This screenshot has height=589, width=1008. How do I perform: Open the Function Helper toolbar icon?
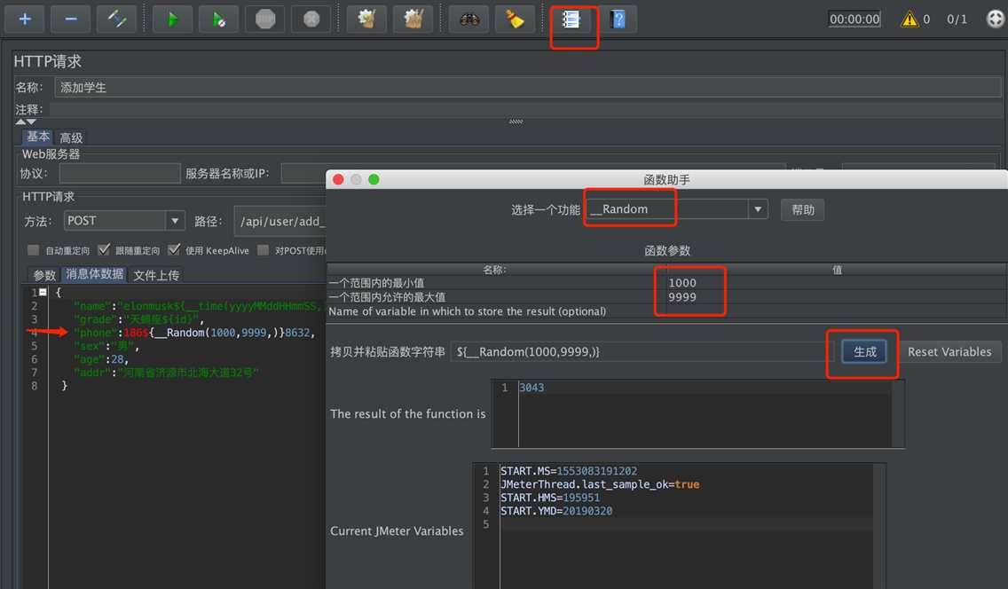point(571,20)
